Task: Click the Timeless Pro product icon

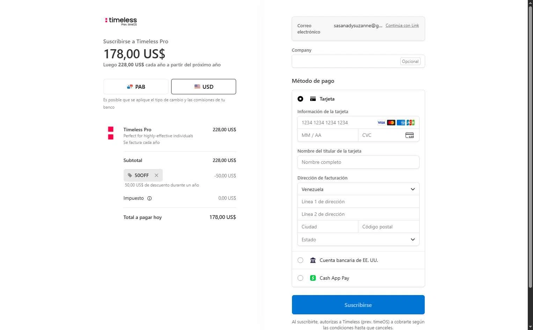Action: pyautogui.click(x=111, y=133)
